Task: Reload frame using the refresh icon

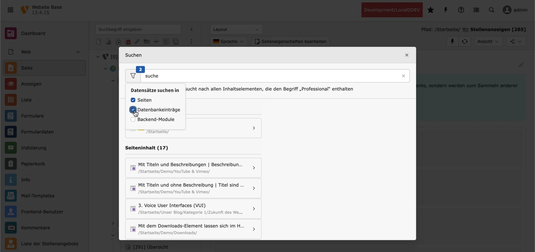Action: [465, 41]
